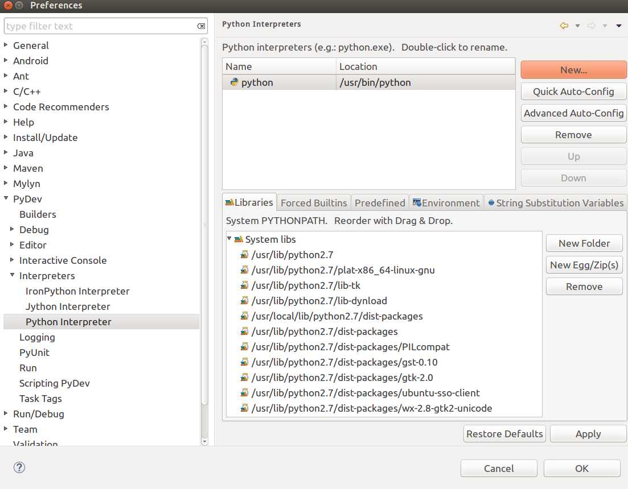Expand the General preferences category
The image size is (628, 489).
[x=6, y=45]
